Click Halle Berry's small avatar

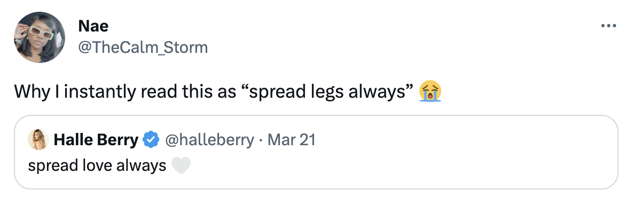click(38, 140)
